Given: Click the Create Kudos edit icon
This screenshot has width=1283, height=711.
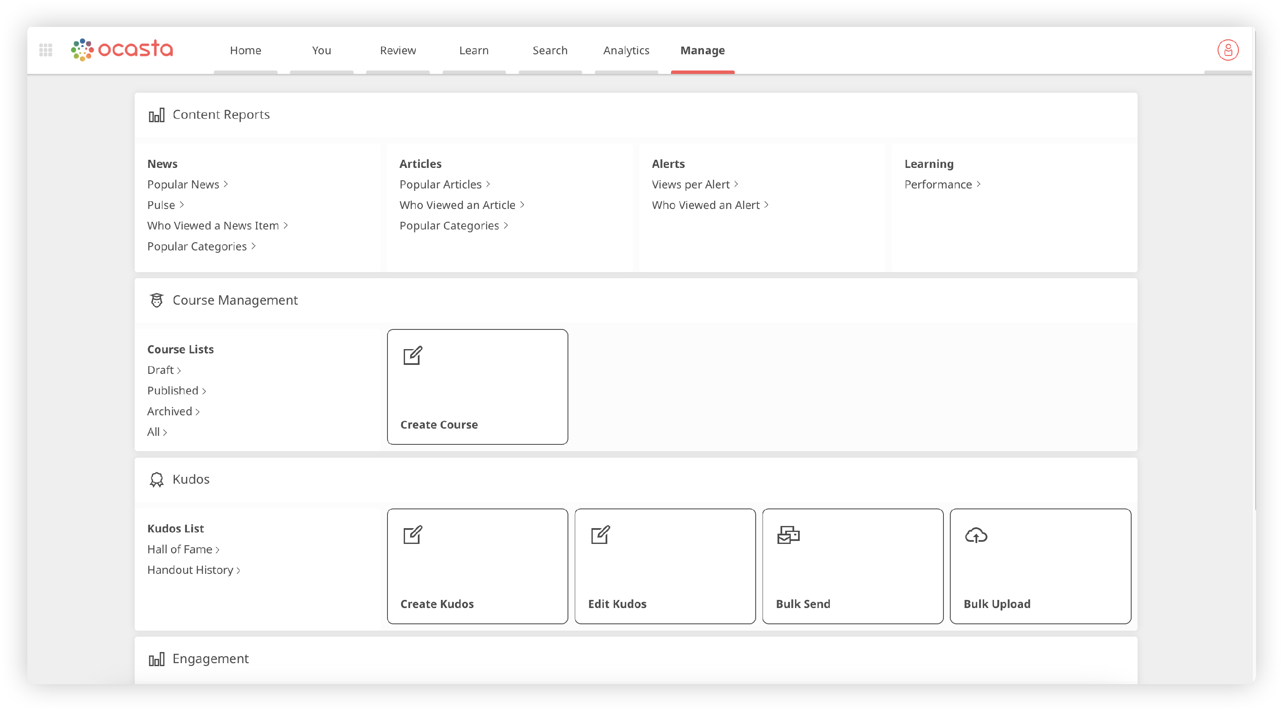Looking at the screenshot, I should [413, 535].
